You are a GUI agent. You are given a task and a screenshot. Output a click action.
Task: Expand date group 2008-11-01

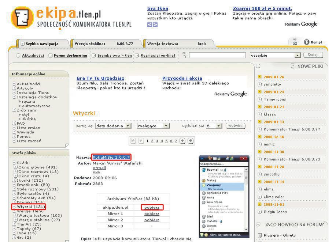click(260, 204)
